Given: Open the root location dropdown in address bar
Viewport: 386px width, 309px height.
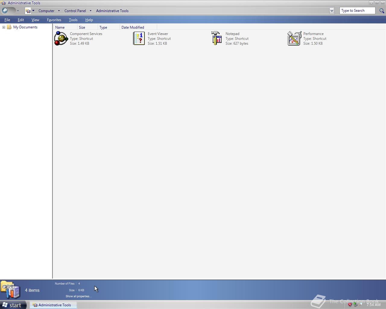Looking at the screenshot, I should (x=33, y=11).
